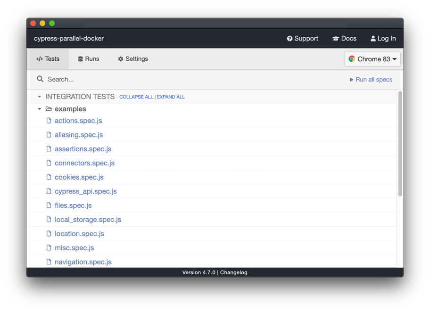The height and width of the screenshot is (312, 430).
Task: Open misc.spec.js
Action: coord(74,248)
